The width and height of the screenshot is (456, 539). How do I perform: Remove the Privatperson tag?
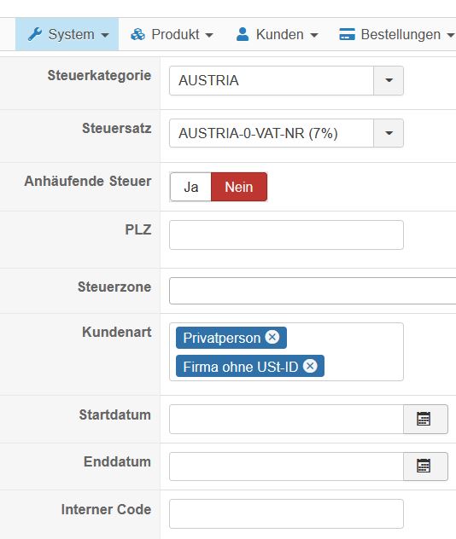click(272, 337)
